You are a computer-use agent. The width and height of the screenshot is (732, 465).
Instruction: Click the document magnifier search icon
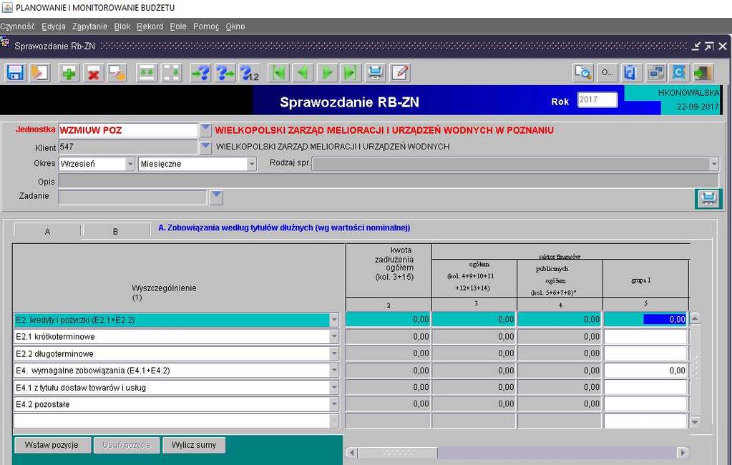pyautogui.click(x=583, y=73)
